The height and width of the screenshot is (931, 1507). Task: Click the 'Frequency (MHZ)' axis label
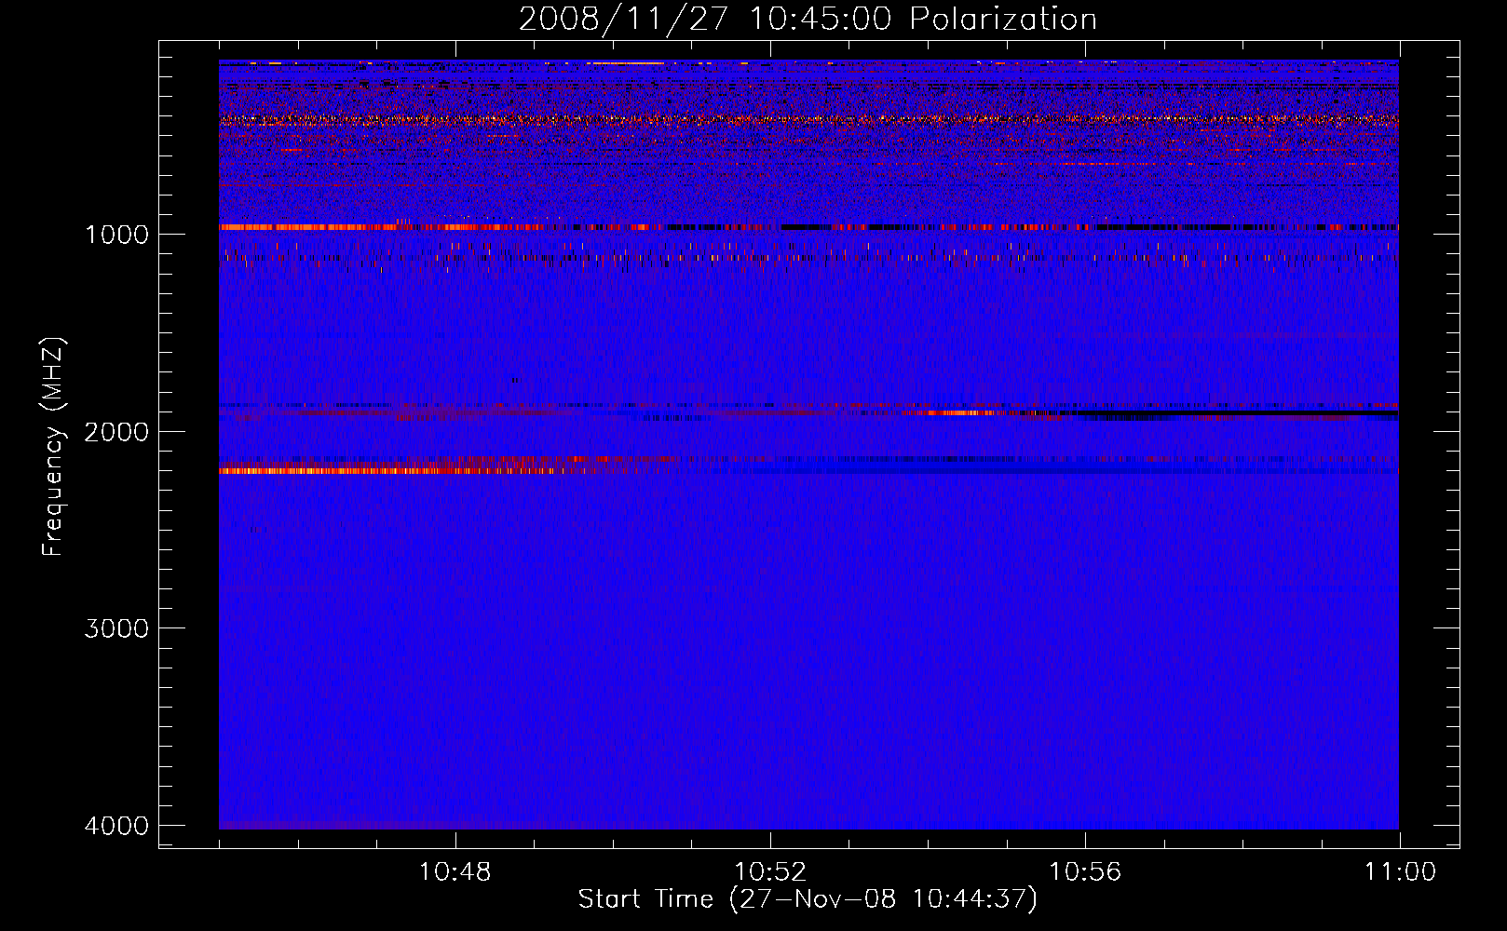[x=54, y=447]
